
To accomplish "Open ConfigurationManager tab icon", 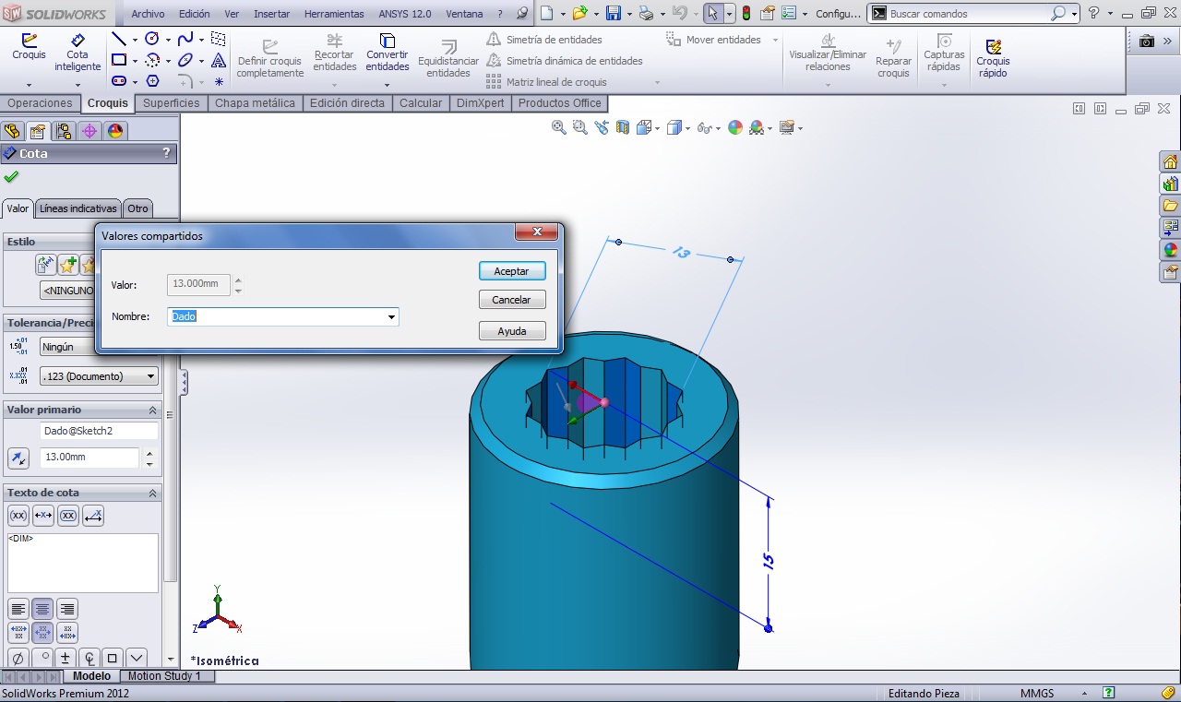I will pyautogui.click(x=63, y=131).
